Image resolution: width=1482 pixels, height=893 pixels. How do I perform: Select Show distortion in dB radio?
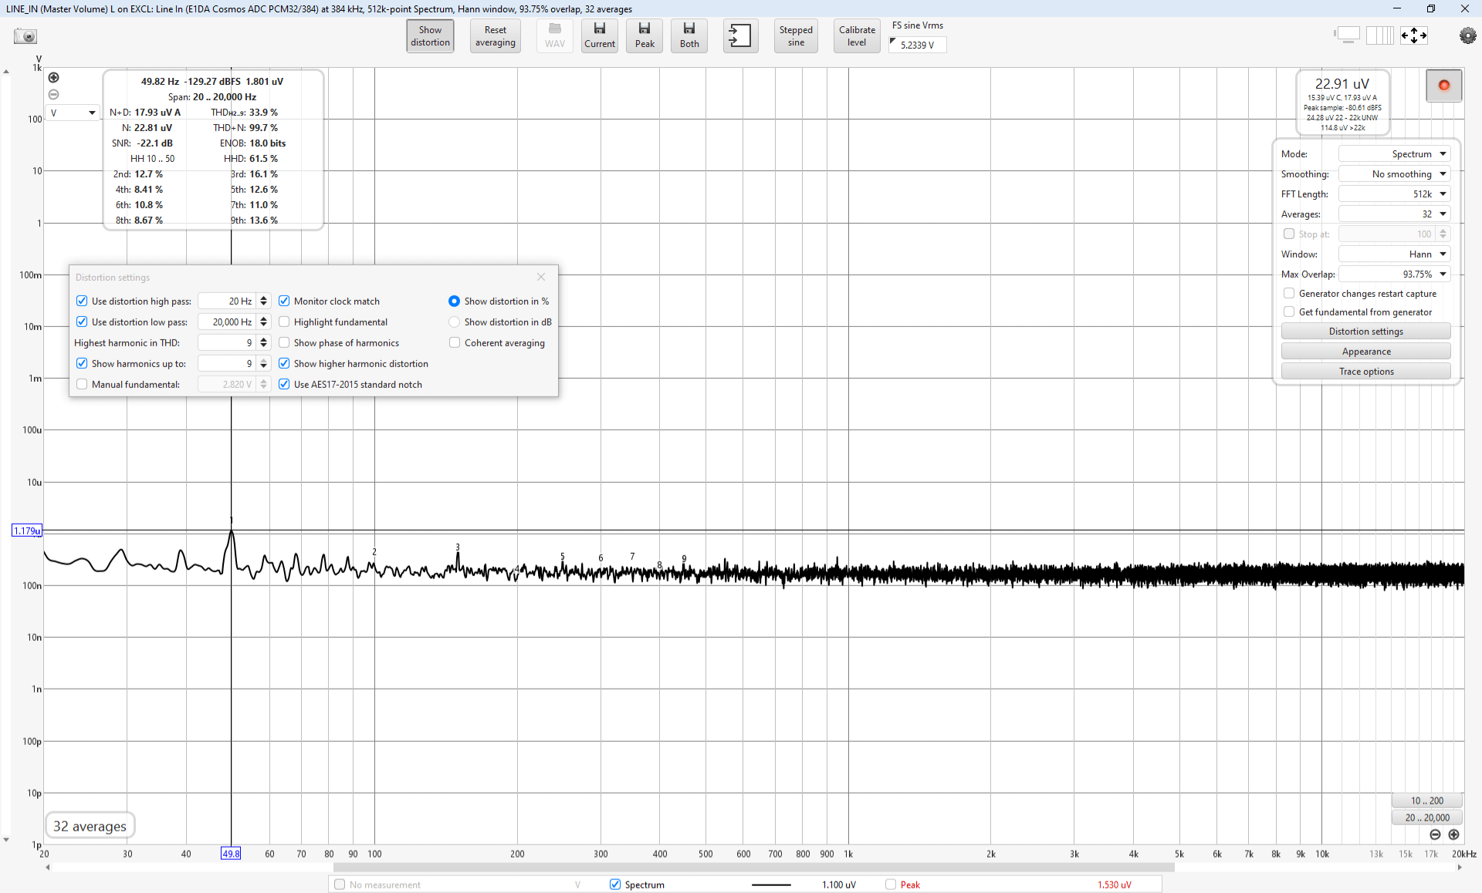point(454,322)
